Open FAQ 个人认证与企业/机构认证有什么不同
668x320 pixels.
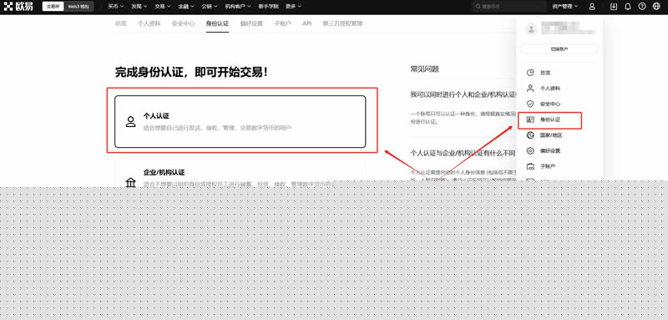[463, 153]
